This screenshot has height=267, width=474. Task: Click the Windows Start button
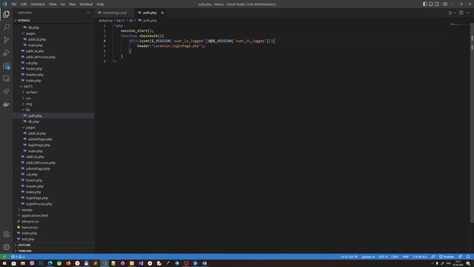4,263
